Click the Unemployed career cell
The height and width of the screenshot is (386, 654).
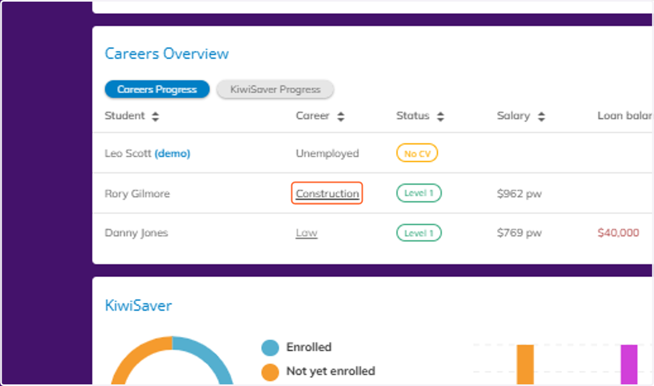327,154
